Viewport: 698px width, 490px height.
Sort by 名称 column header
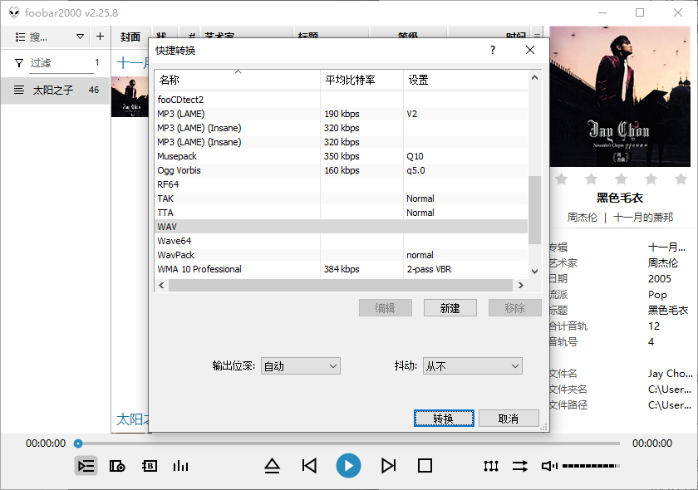point(238,80)
